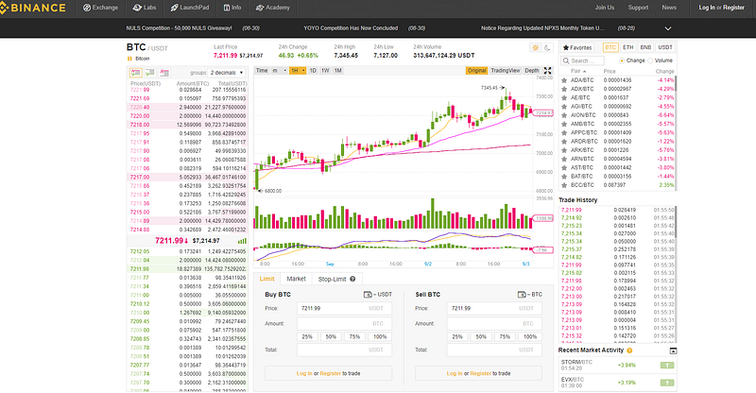Screen dimensions: 756x393
Task: Click Buy 25% amount button
Action: tap(307, 336)
